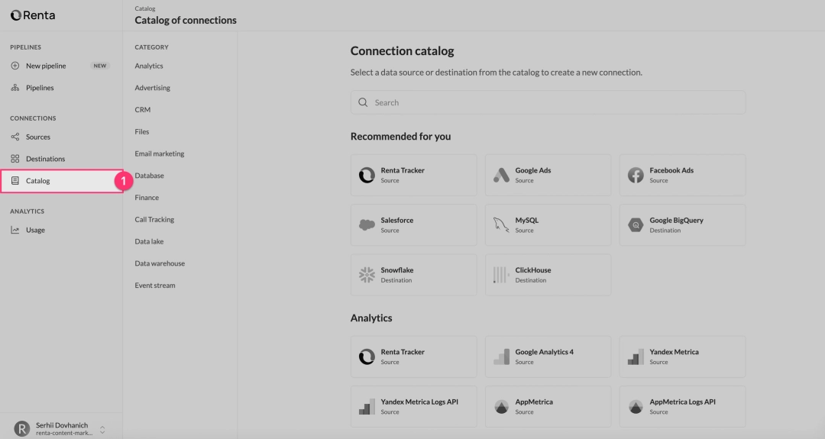Open the MySQL source icon
The width and height of the screenshot is (825, 439).
coord(501,224)
